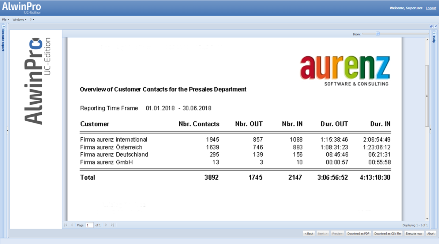Download the report as CSV file

[x=387, y=233]
